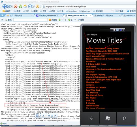Screen dimensions: 137x127
Task: Close the 百度搜索_webservice tab
Action: click(x=61, y=16)
